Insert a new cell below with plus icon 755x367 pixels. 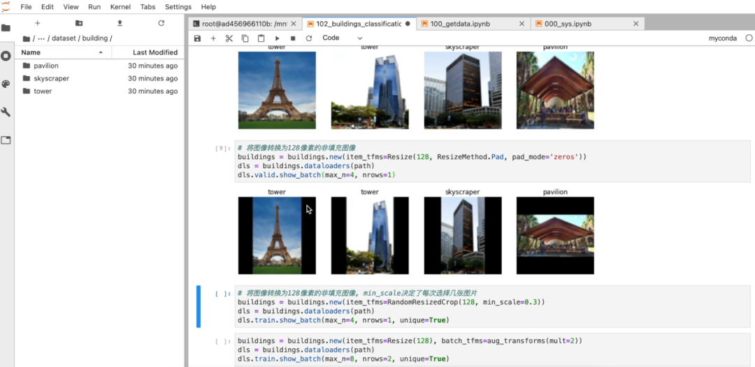[213, 38]
